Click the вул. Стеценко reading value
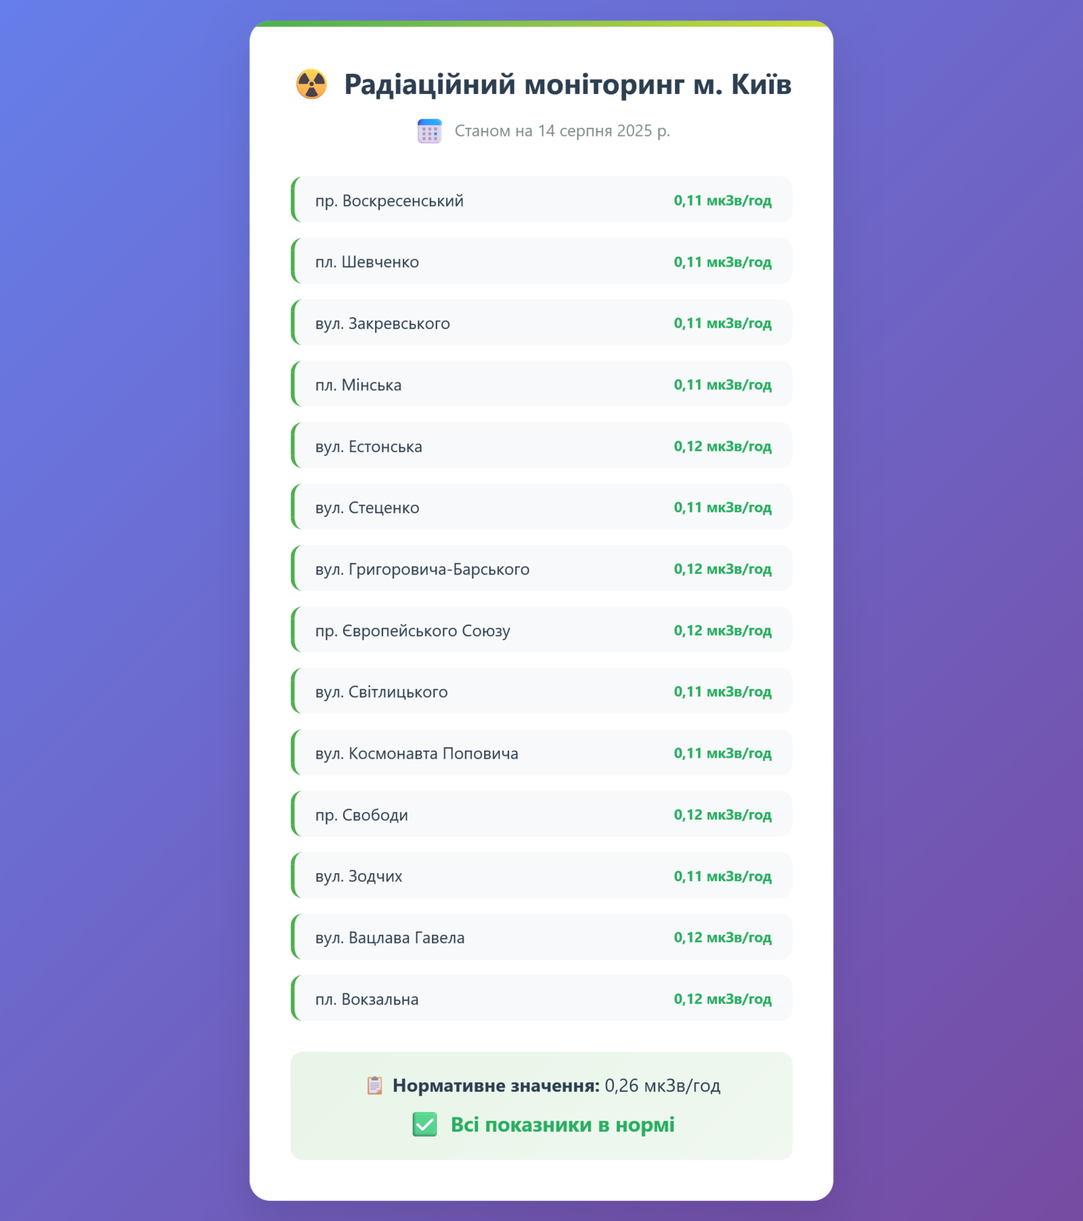 click(722, 507)
